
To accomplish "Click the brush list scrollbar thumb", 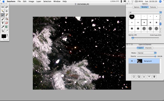I will 160,24.
